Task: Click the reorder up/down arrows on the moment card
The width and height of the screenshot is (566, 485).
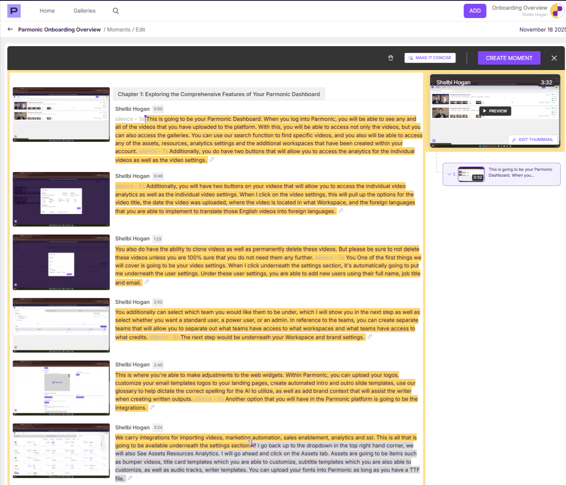Action: (x=454, y=174)
